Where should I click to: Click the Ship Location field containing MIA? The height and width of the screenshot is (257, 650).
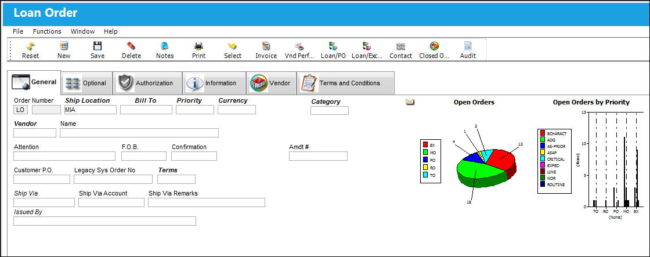(x=91, y=110)
